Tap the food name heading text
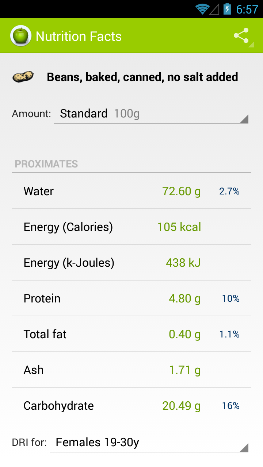 click(142, 77)
